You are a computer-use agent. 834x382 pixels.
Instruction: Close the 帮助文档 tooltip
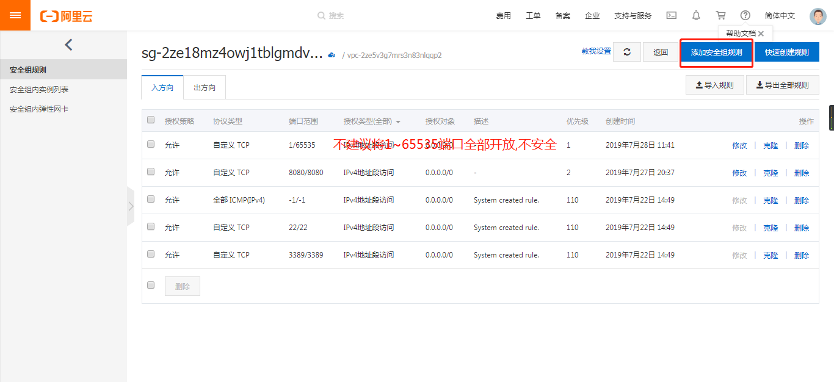tap(761, 34)
